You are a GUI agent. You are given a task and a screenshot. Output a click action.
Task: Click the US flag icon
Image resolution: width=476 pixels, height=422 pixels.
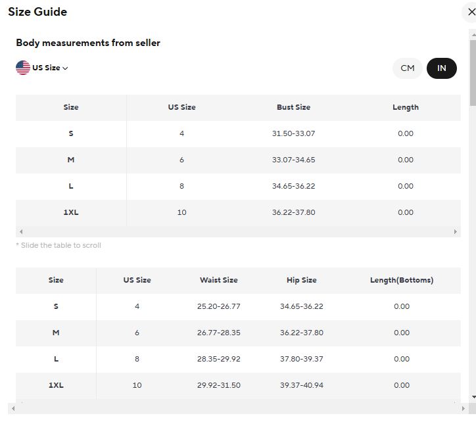coord(23,68)
